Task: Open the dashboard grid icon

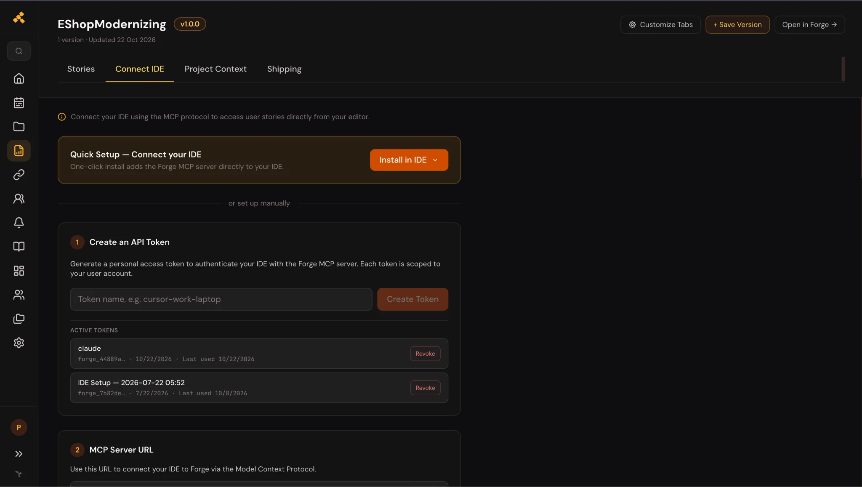Action: 19,271
